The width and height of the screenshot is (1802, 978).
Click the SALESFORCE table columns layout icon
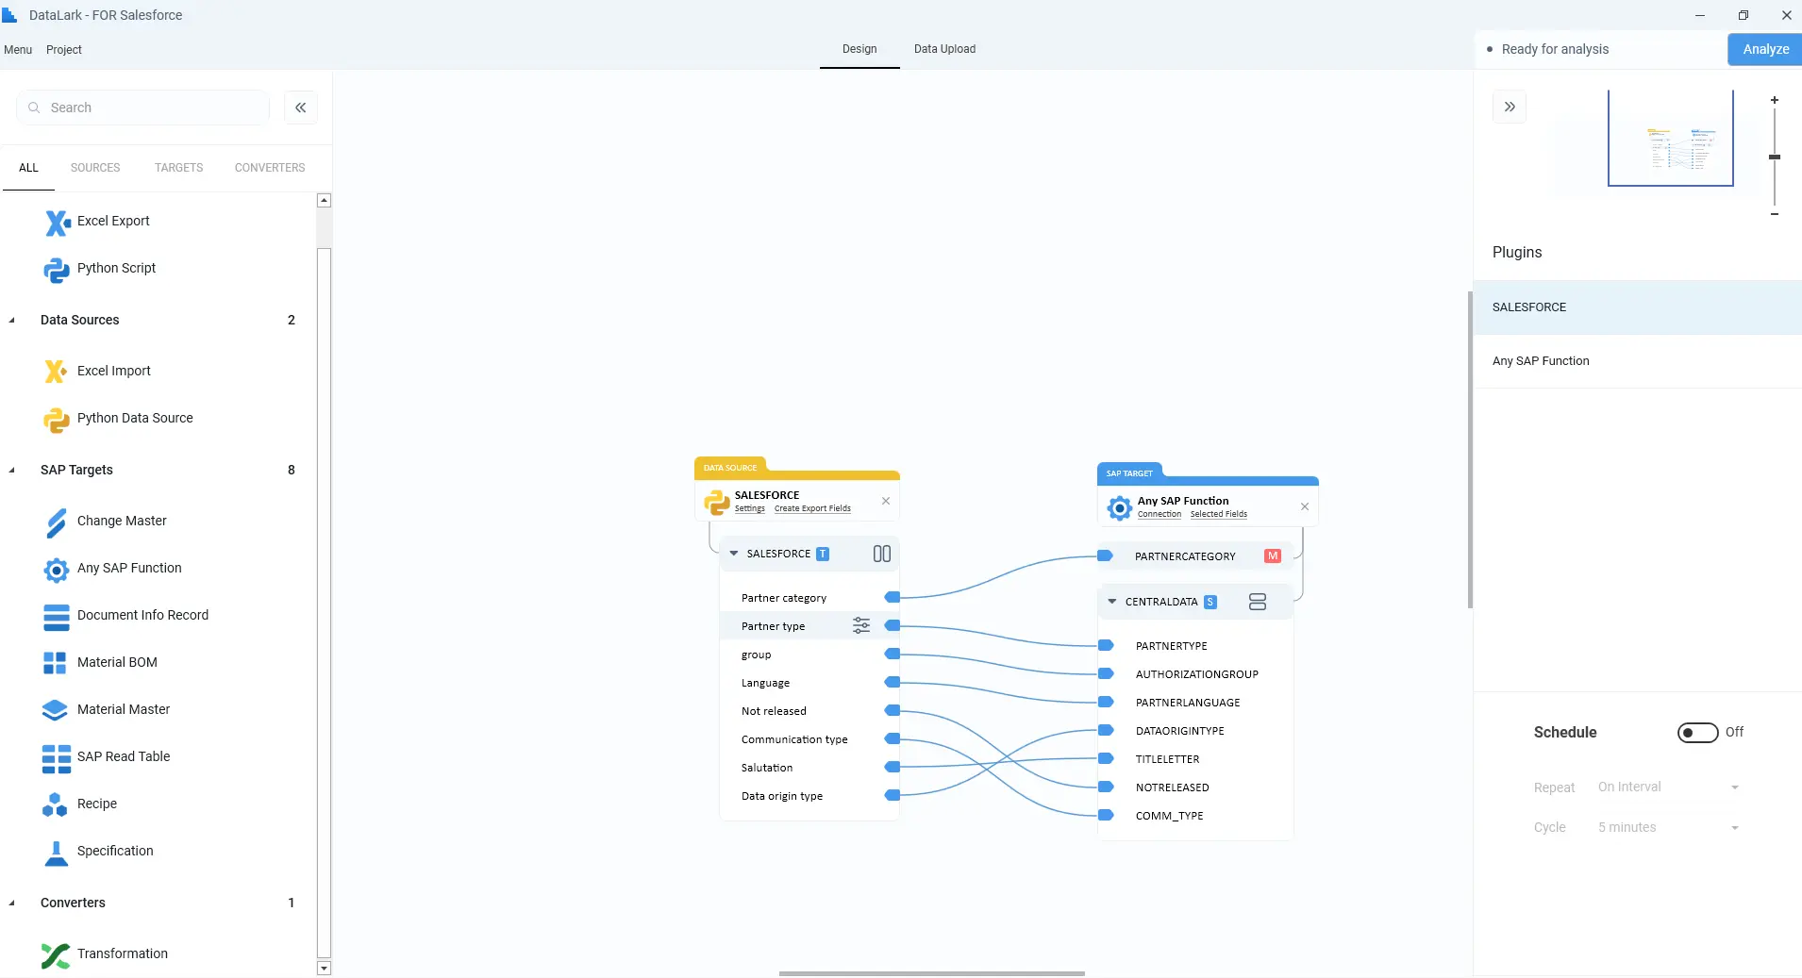[x=881, y=554]
